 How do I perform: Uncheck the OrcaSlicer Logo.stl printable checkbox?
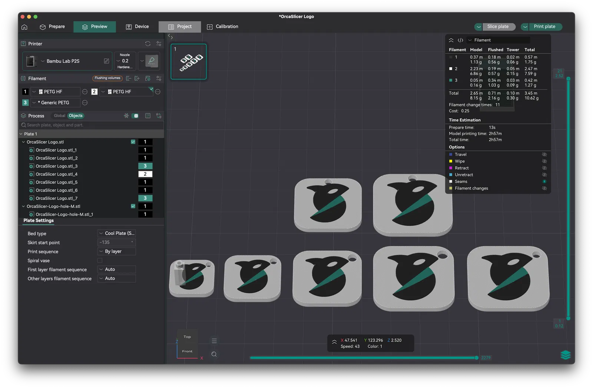click(x=133, y=142)
